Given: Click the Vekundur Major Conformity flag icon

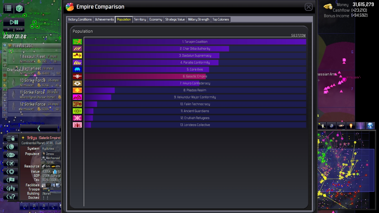Looking at the screenshot, I should tap(77, 97).
